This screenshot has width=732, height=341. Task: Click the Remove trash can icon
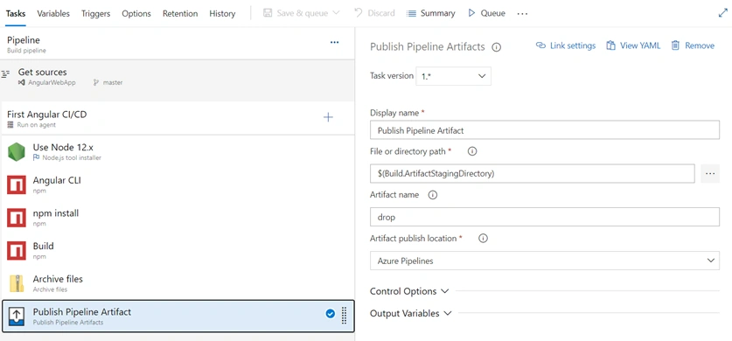click(x=675, y=45)
